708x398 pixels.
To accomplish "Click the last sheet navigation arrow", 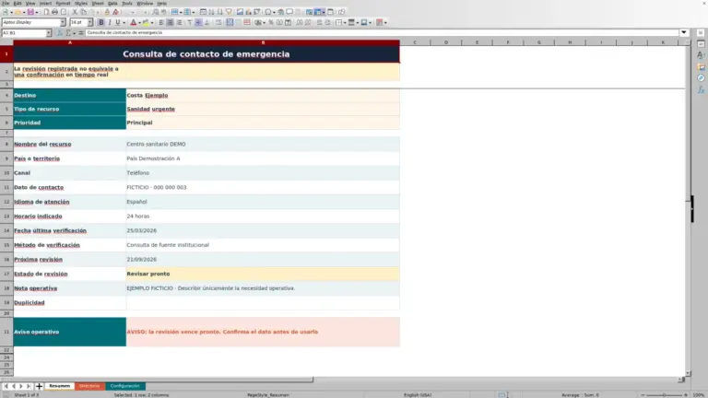I will pyautogui.click(x=29, y=386).
